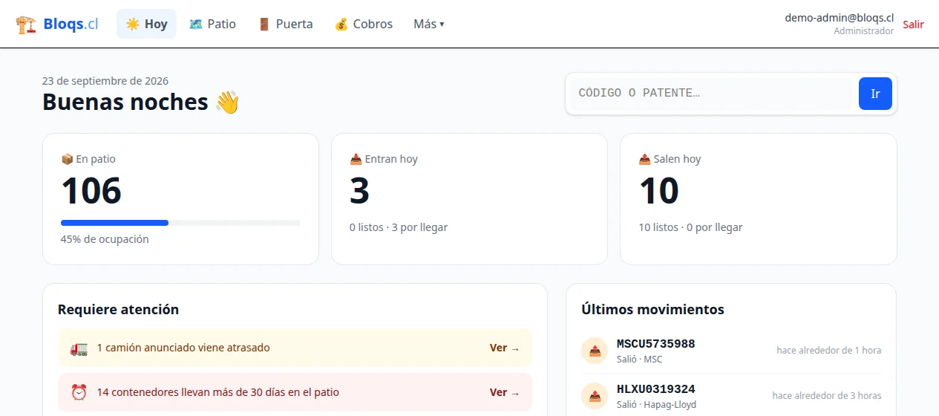Click the 0 listos · 3 por llegar text
The width and height of the screenshot is (939, 416).
click(x=399, y=227)
